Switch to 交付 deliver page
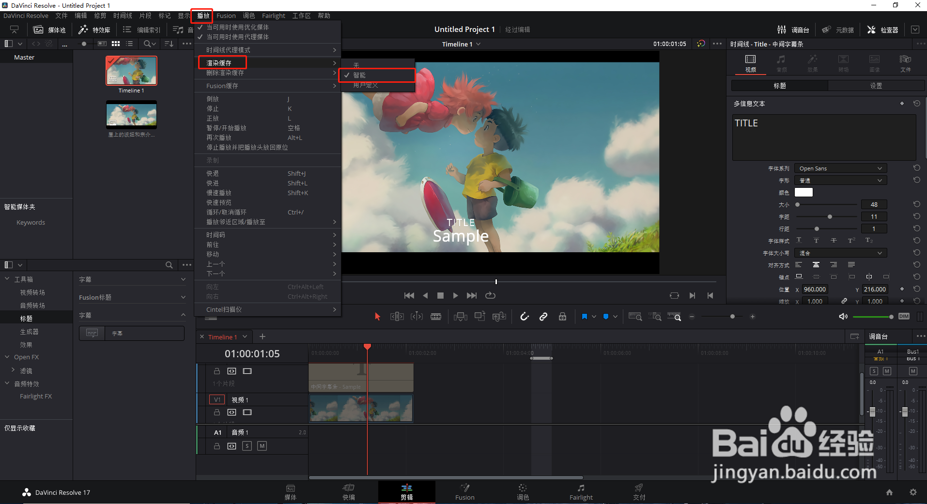 point(639,492)
